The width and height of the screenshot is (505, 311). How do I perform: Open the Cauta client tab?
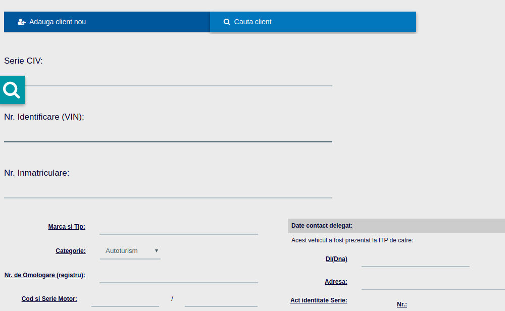(313, 22)
